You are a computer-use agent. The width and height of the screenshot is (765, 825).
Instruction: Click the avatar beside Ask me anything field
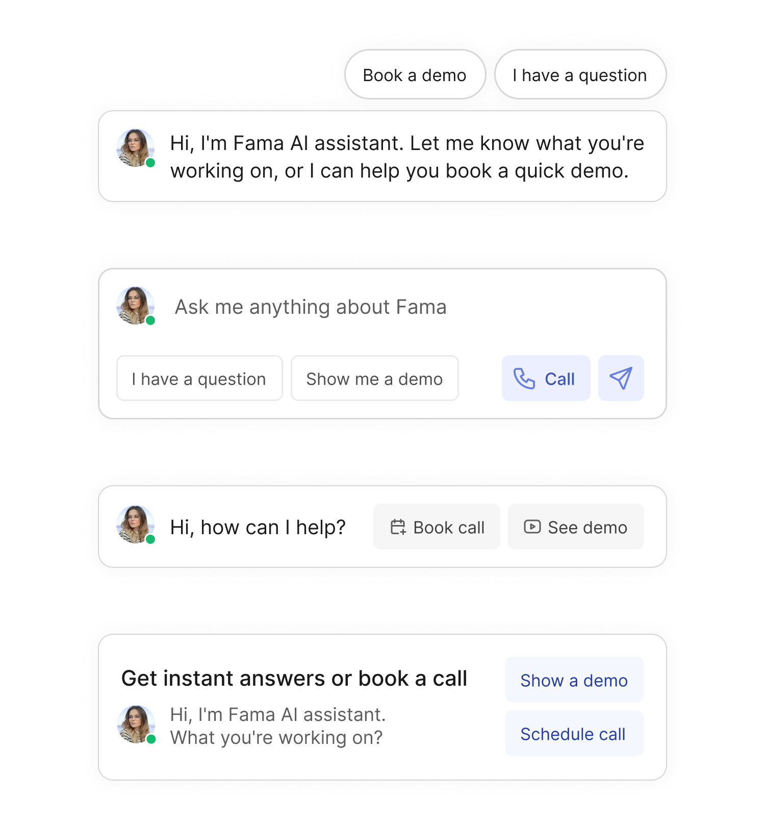136,306
